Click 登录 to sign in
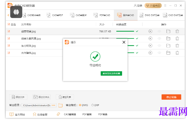 point(138,5)
